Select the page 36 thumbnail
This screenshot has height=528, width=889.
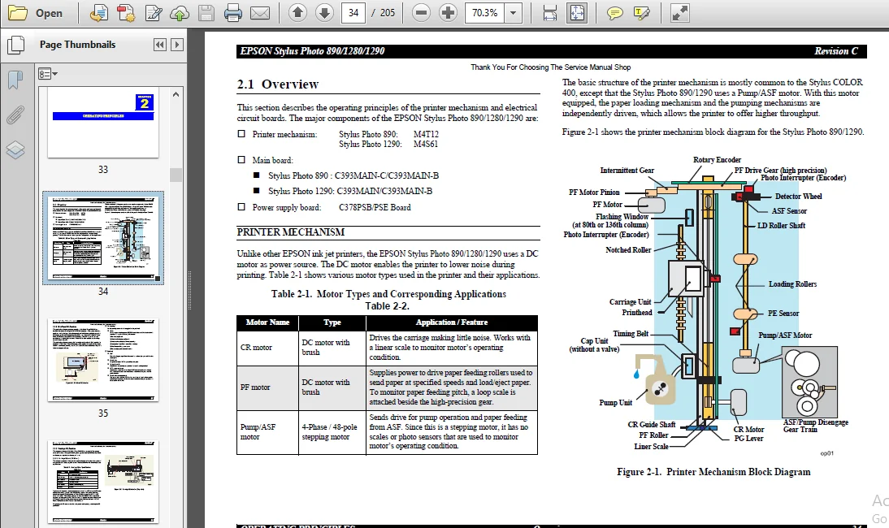point(103,483)
